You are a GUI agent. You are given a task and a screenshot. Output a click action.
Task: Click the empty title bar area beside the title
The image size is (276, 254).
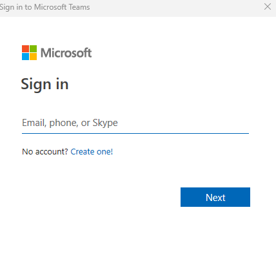point(172,8)
